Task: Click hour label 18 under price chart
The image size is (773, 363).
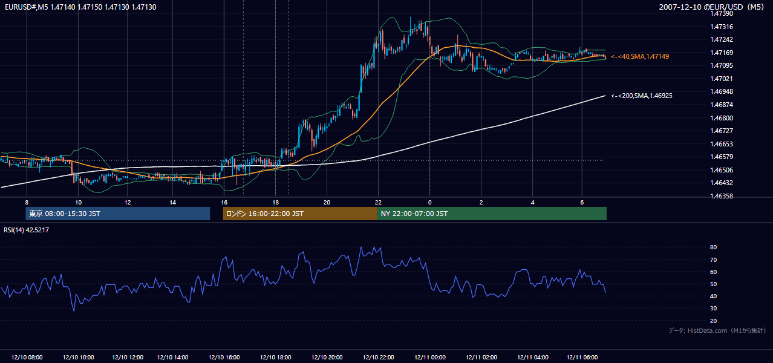Action: [275, 201]
